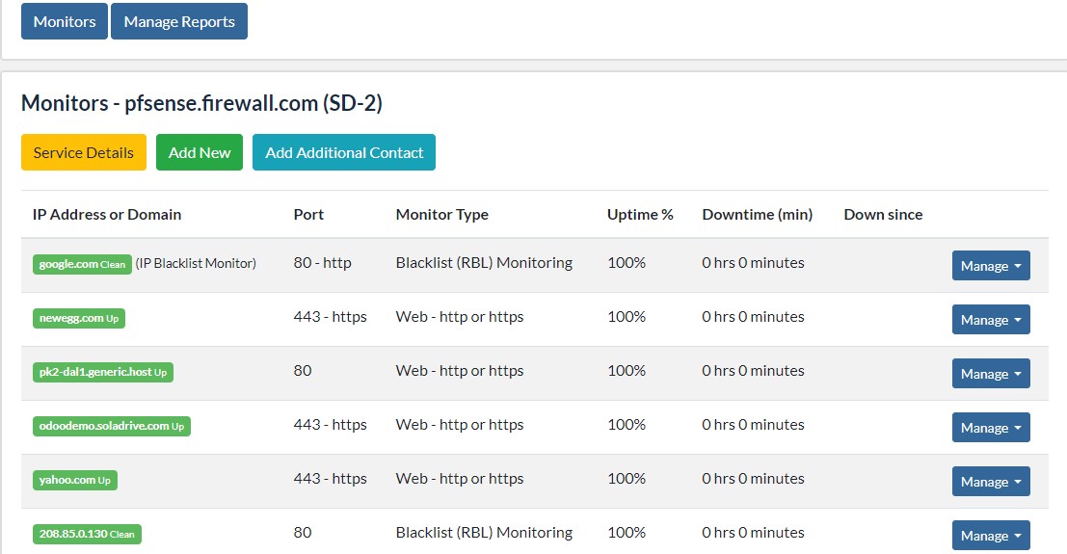Click the Uptime % column header
Viewport: 1067px width, 554px height.
640,215
